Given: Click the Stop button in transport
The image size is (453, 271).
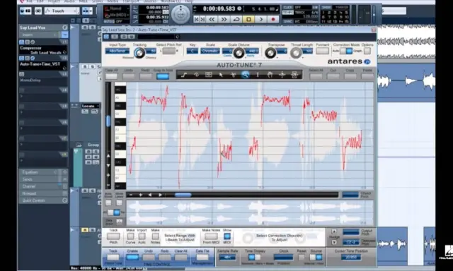Looking at the screenshot, I should 248,19.
